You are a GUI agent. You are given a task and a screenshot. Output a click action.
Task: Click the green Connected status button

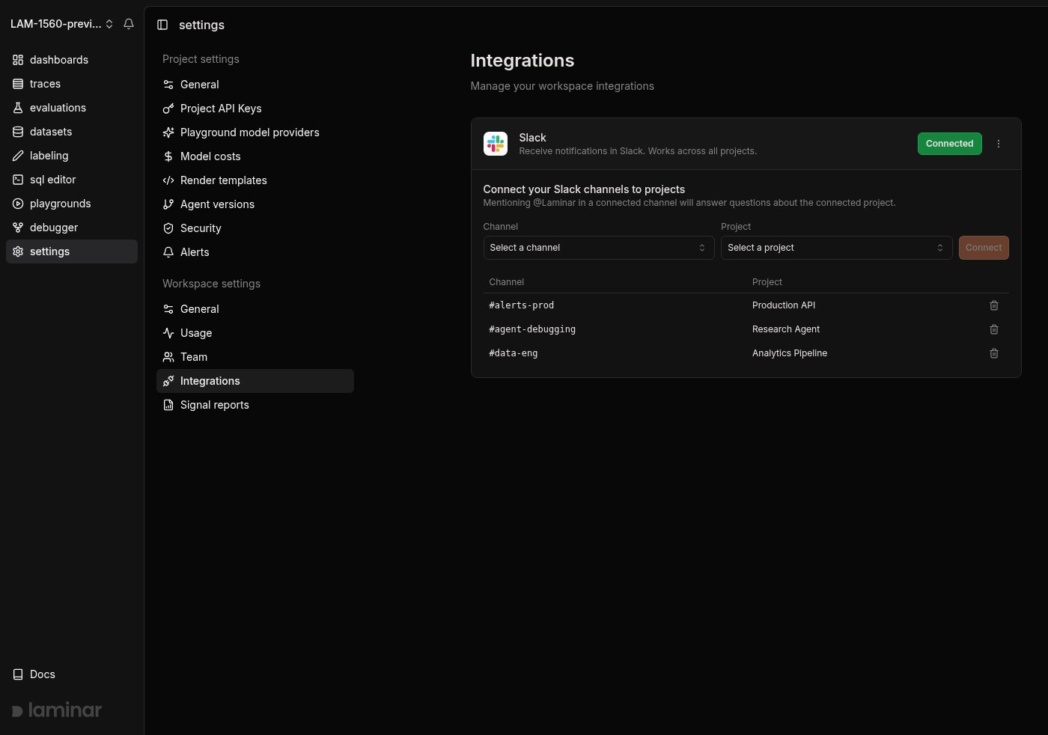click(949, 144)
